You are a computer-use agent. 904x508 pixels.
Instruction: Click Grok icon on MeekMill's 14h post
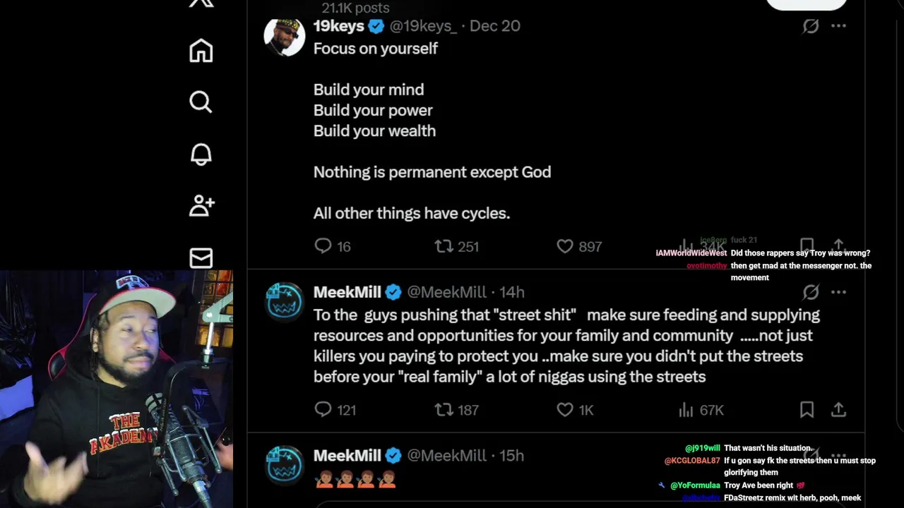click(810, 291)
